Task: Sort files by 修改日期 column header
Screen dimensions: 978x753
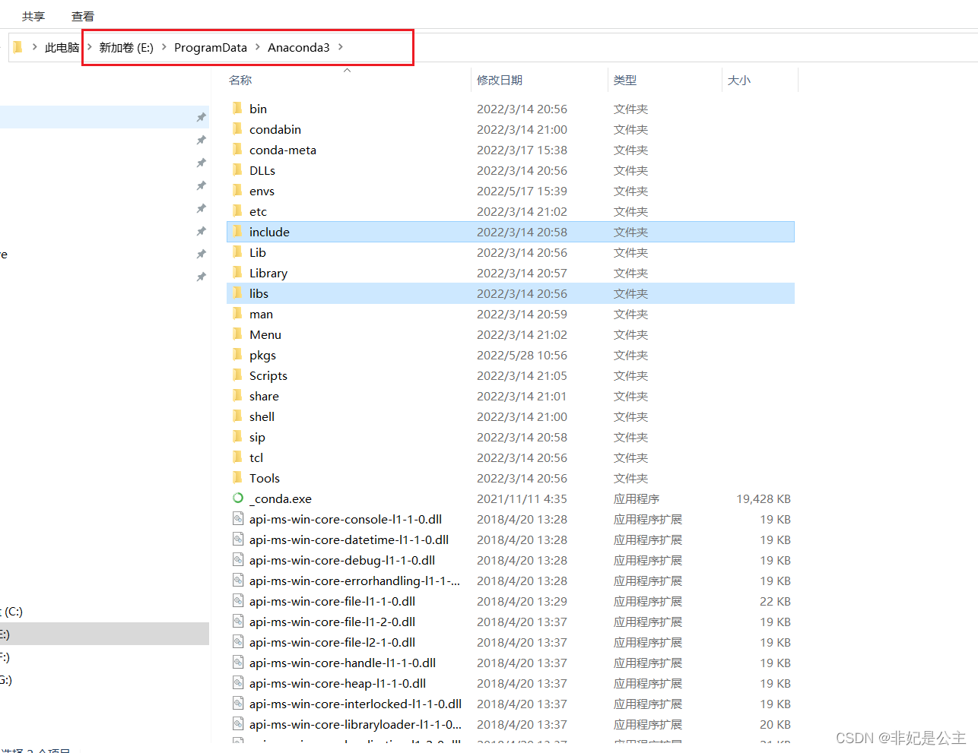Action: 500,80
